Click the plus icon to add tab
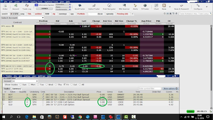The height and width of the screenshot is (120, 213). click(x=132, y=14)
